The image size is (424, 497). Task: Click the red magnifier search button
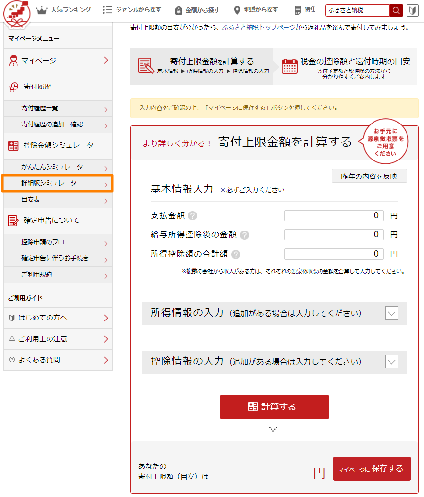click(x=396, y=11)
